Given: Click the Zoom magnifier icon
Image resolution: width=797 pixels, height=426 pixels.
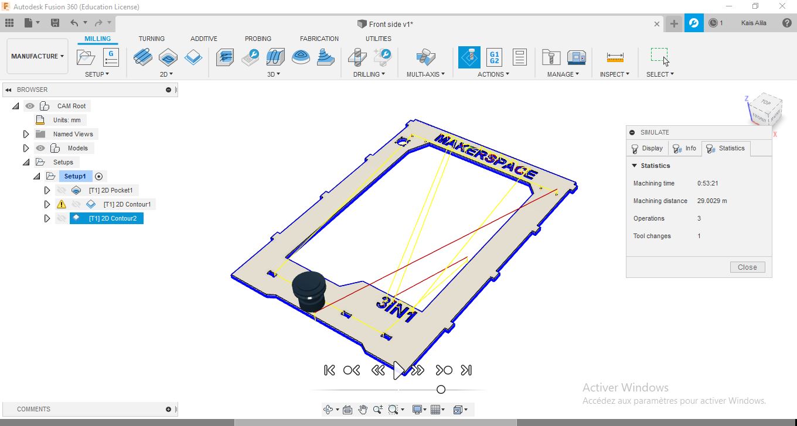Looking at the screenshot, I should point(378,410).
